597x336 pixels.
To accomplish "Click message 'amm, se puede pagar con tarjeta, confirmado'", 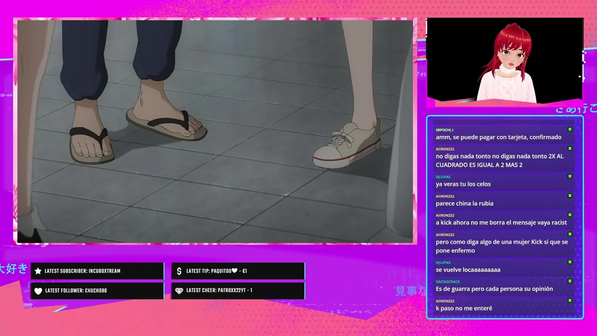I will coord(499,137).
